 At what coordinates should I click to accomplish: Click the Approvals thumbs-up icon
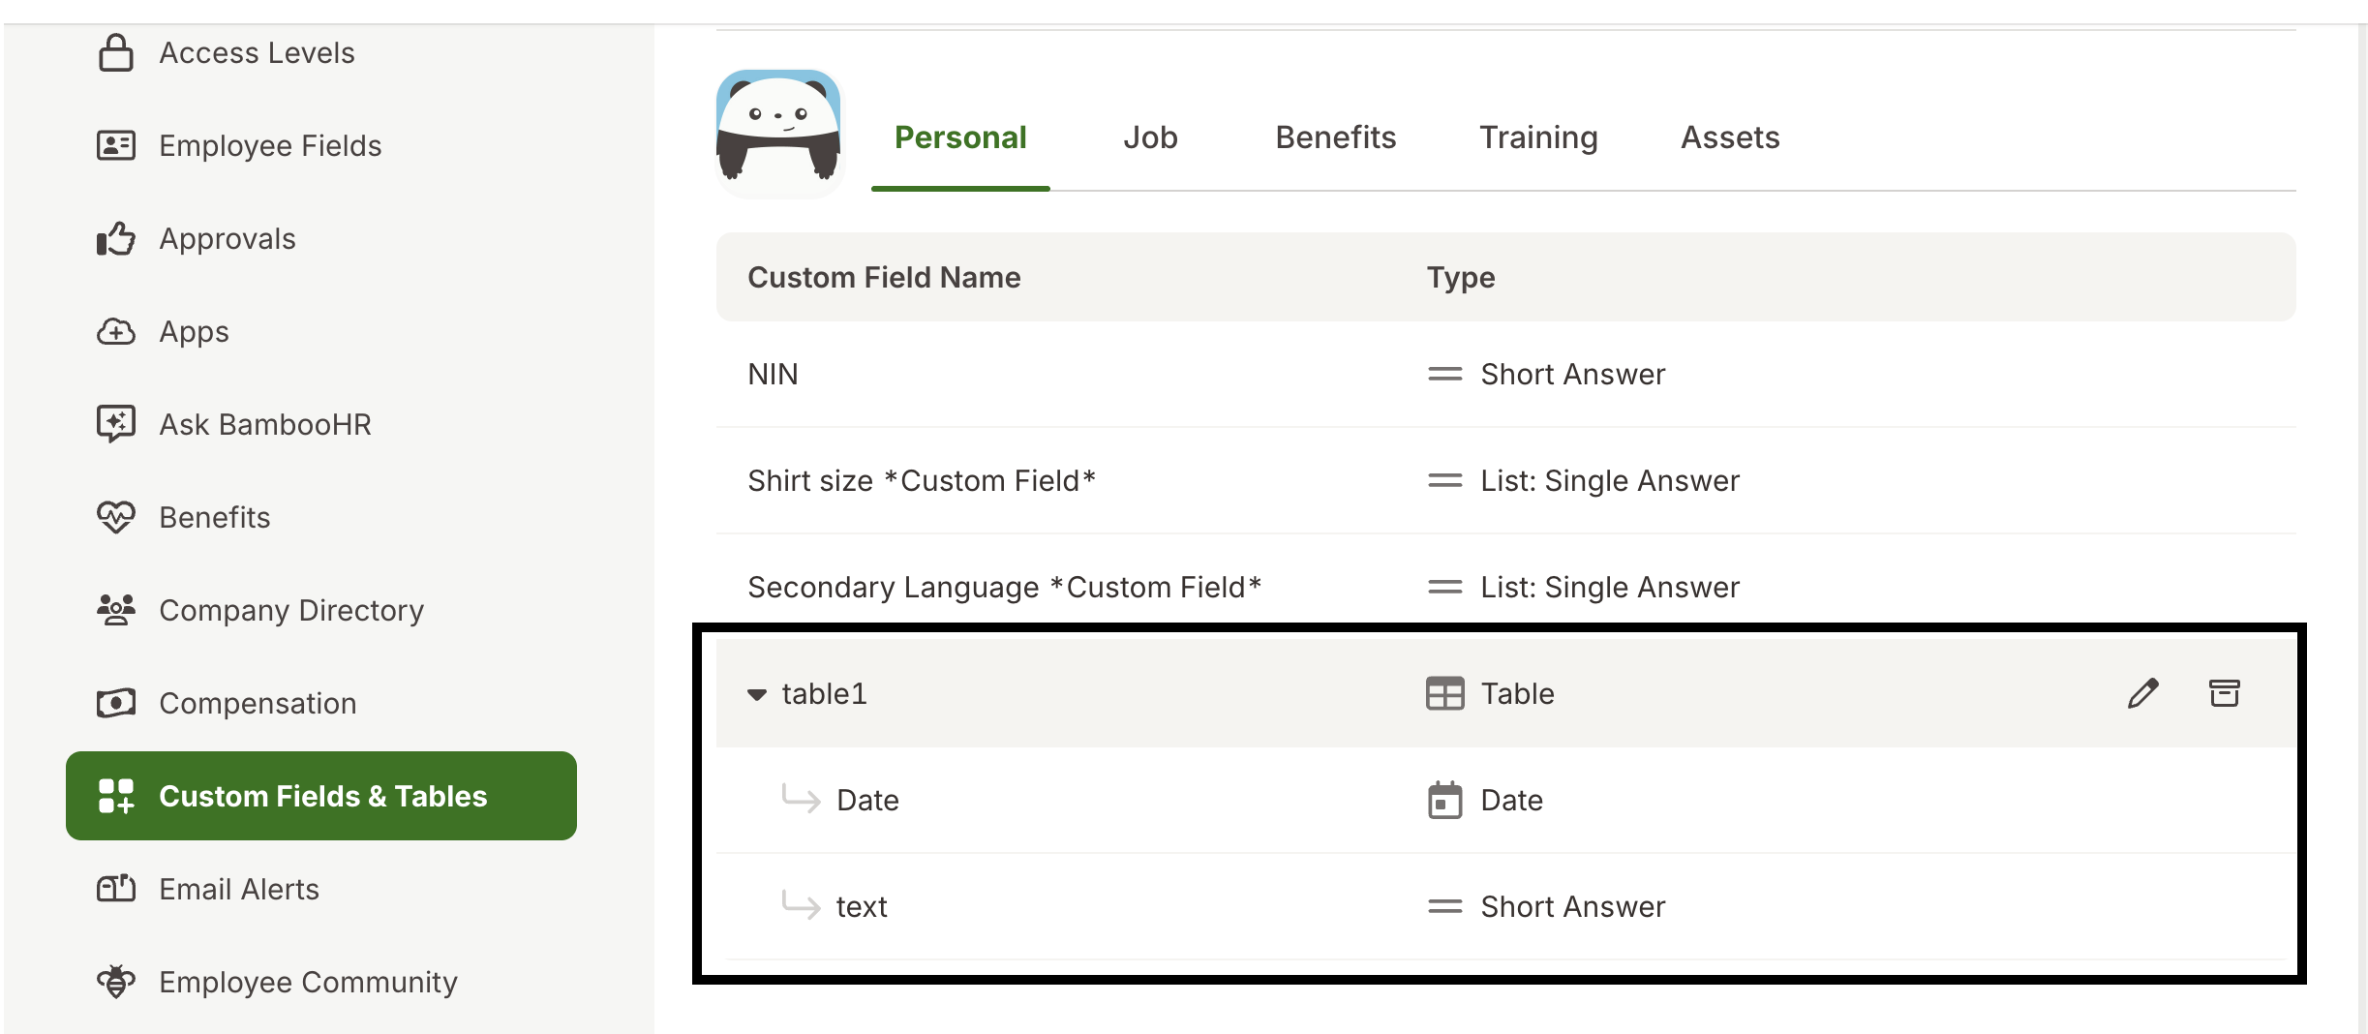pyautogui.click(x=116, y=238)
